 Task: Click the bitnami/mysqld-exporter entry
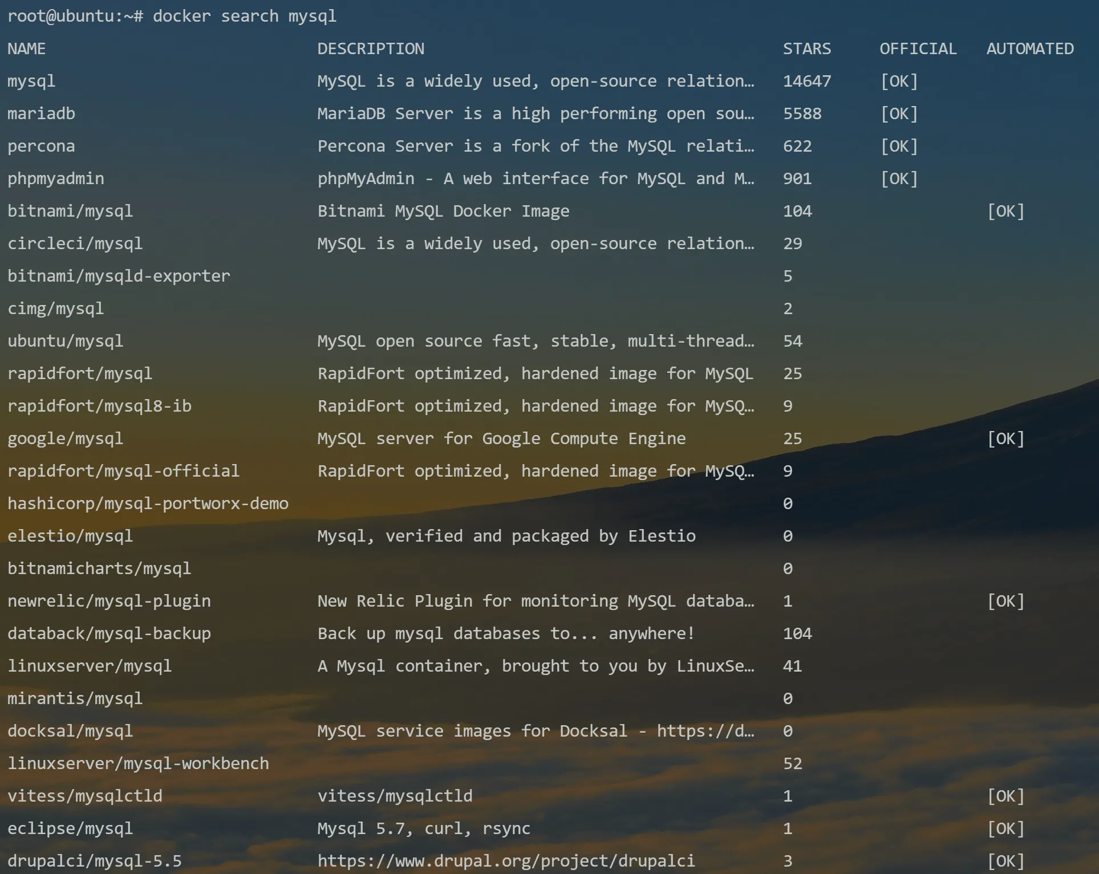pos(119,277)
